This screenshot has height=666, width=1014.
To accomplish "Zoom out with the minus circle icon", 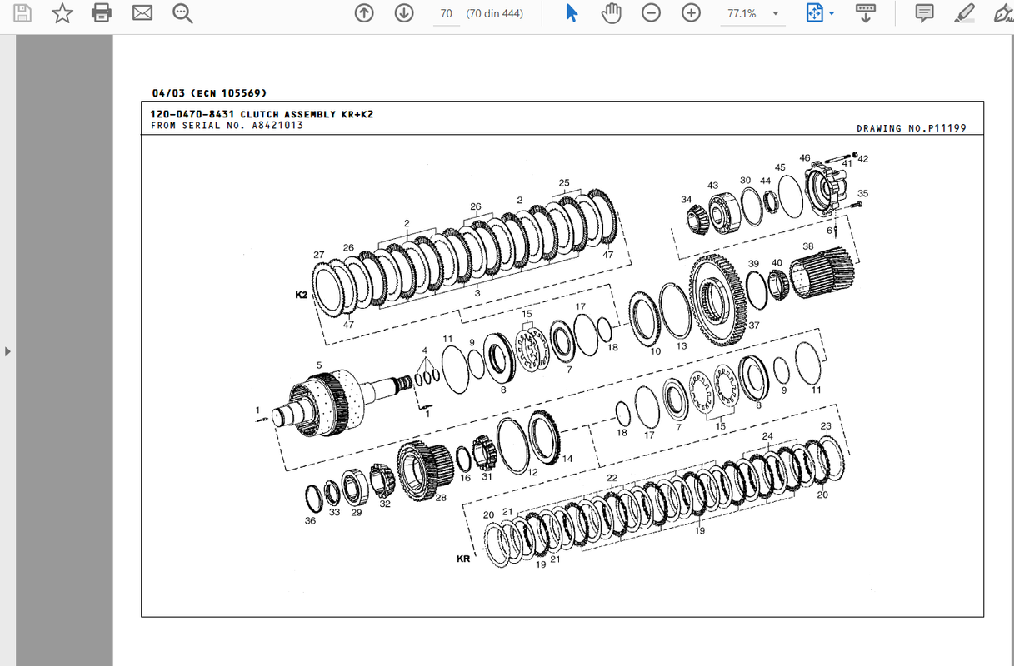I will tap(652, 13).
